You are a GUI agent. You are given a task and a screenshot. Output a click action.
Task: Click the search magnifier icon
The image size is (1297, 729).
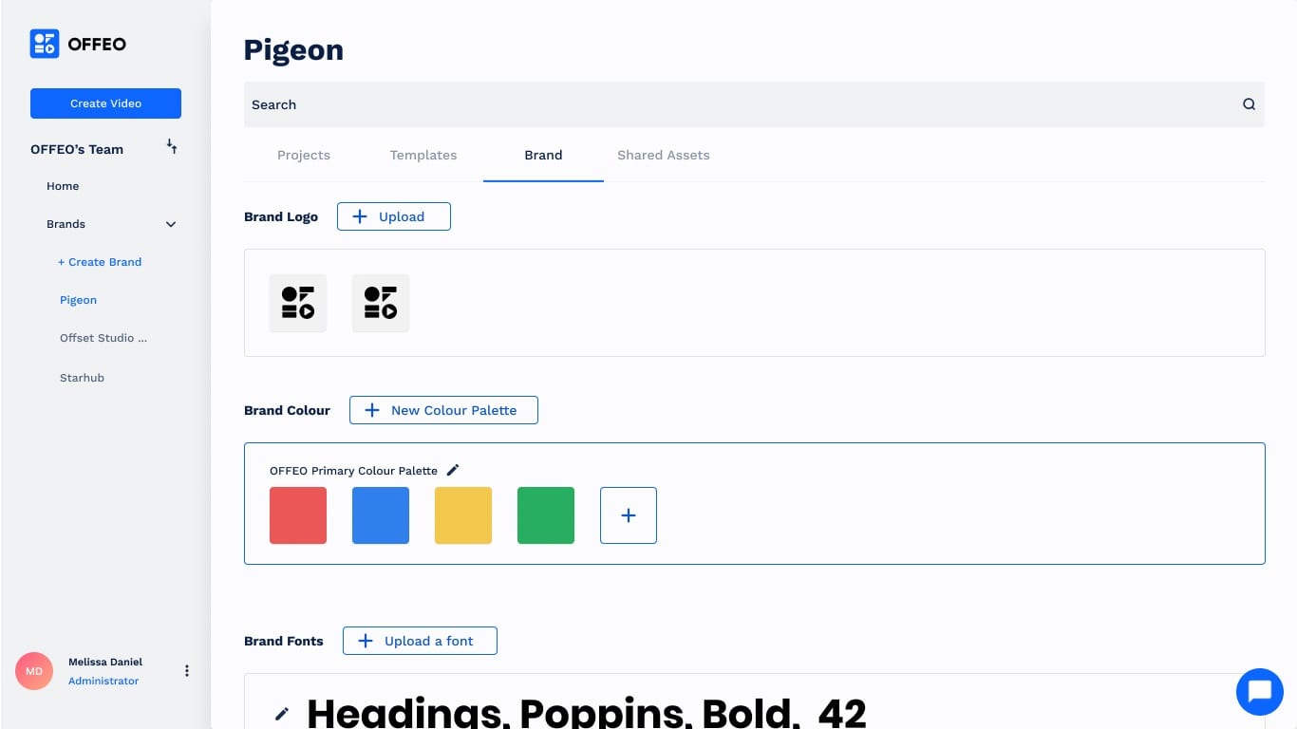pos(1249,104)
